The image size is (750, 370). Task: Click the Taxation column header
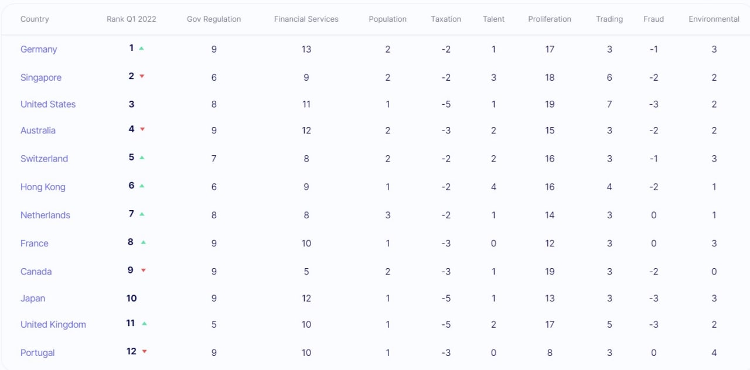446,19
